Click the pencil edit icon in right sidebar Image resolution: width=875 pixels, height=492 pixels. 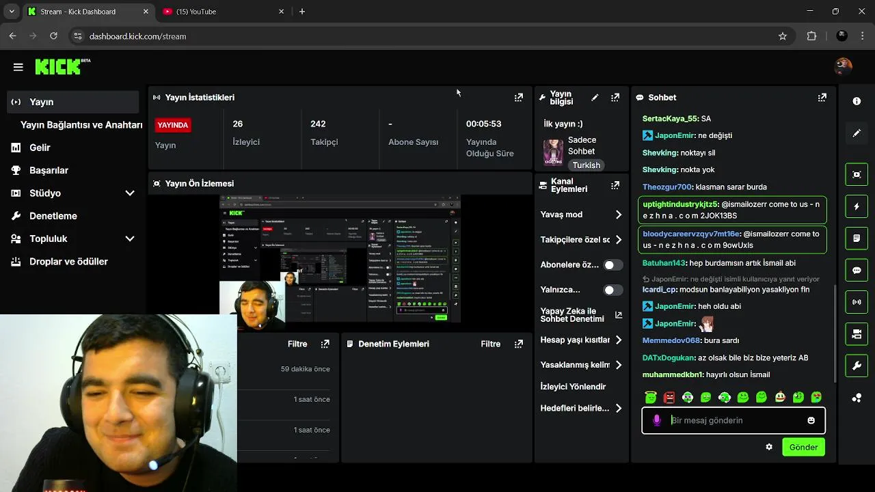pos(857,133)
